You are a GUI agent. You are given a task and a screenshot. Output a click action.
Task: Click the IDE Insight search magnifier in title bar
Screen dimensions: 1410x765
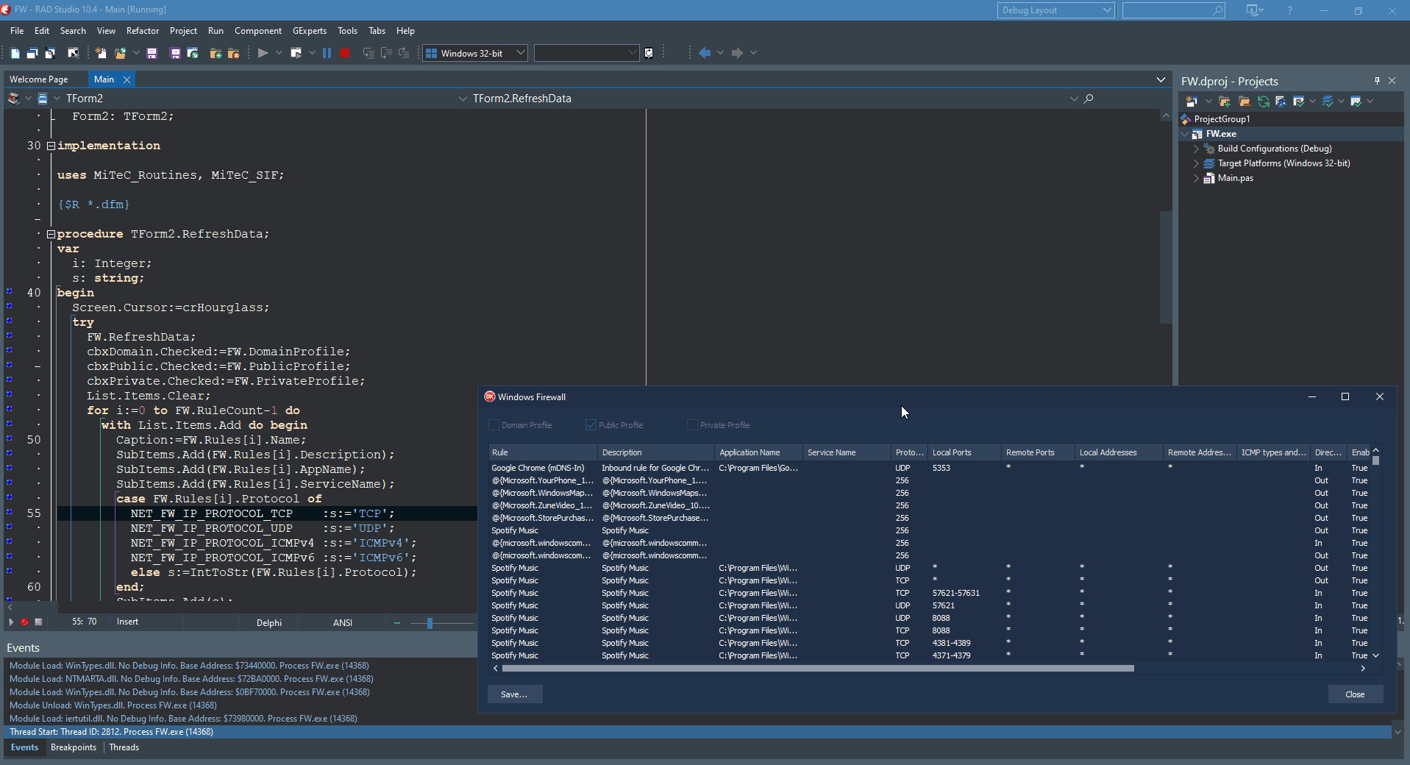1218,10
